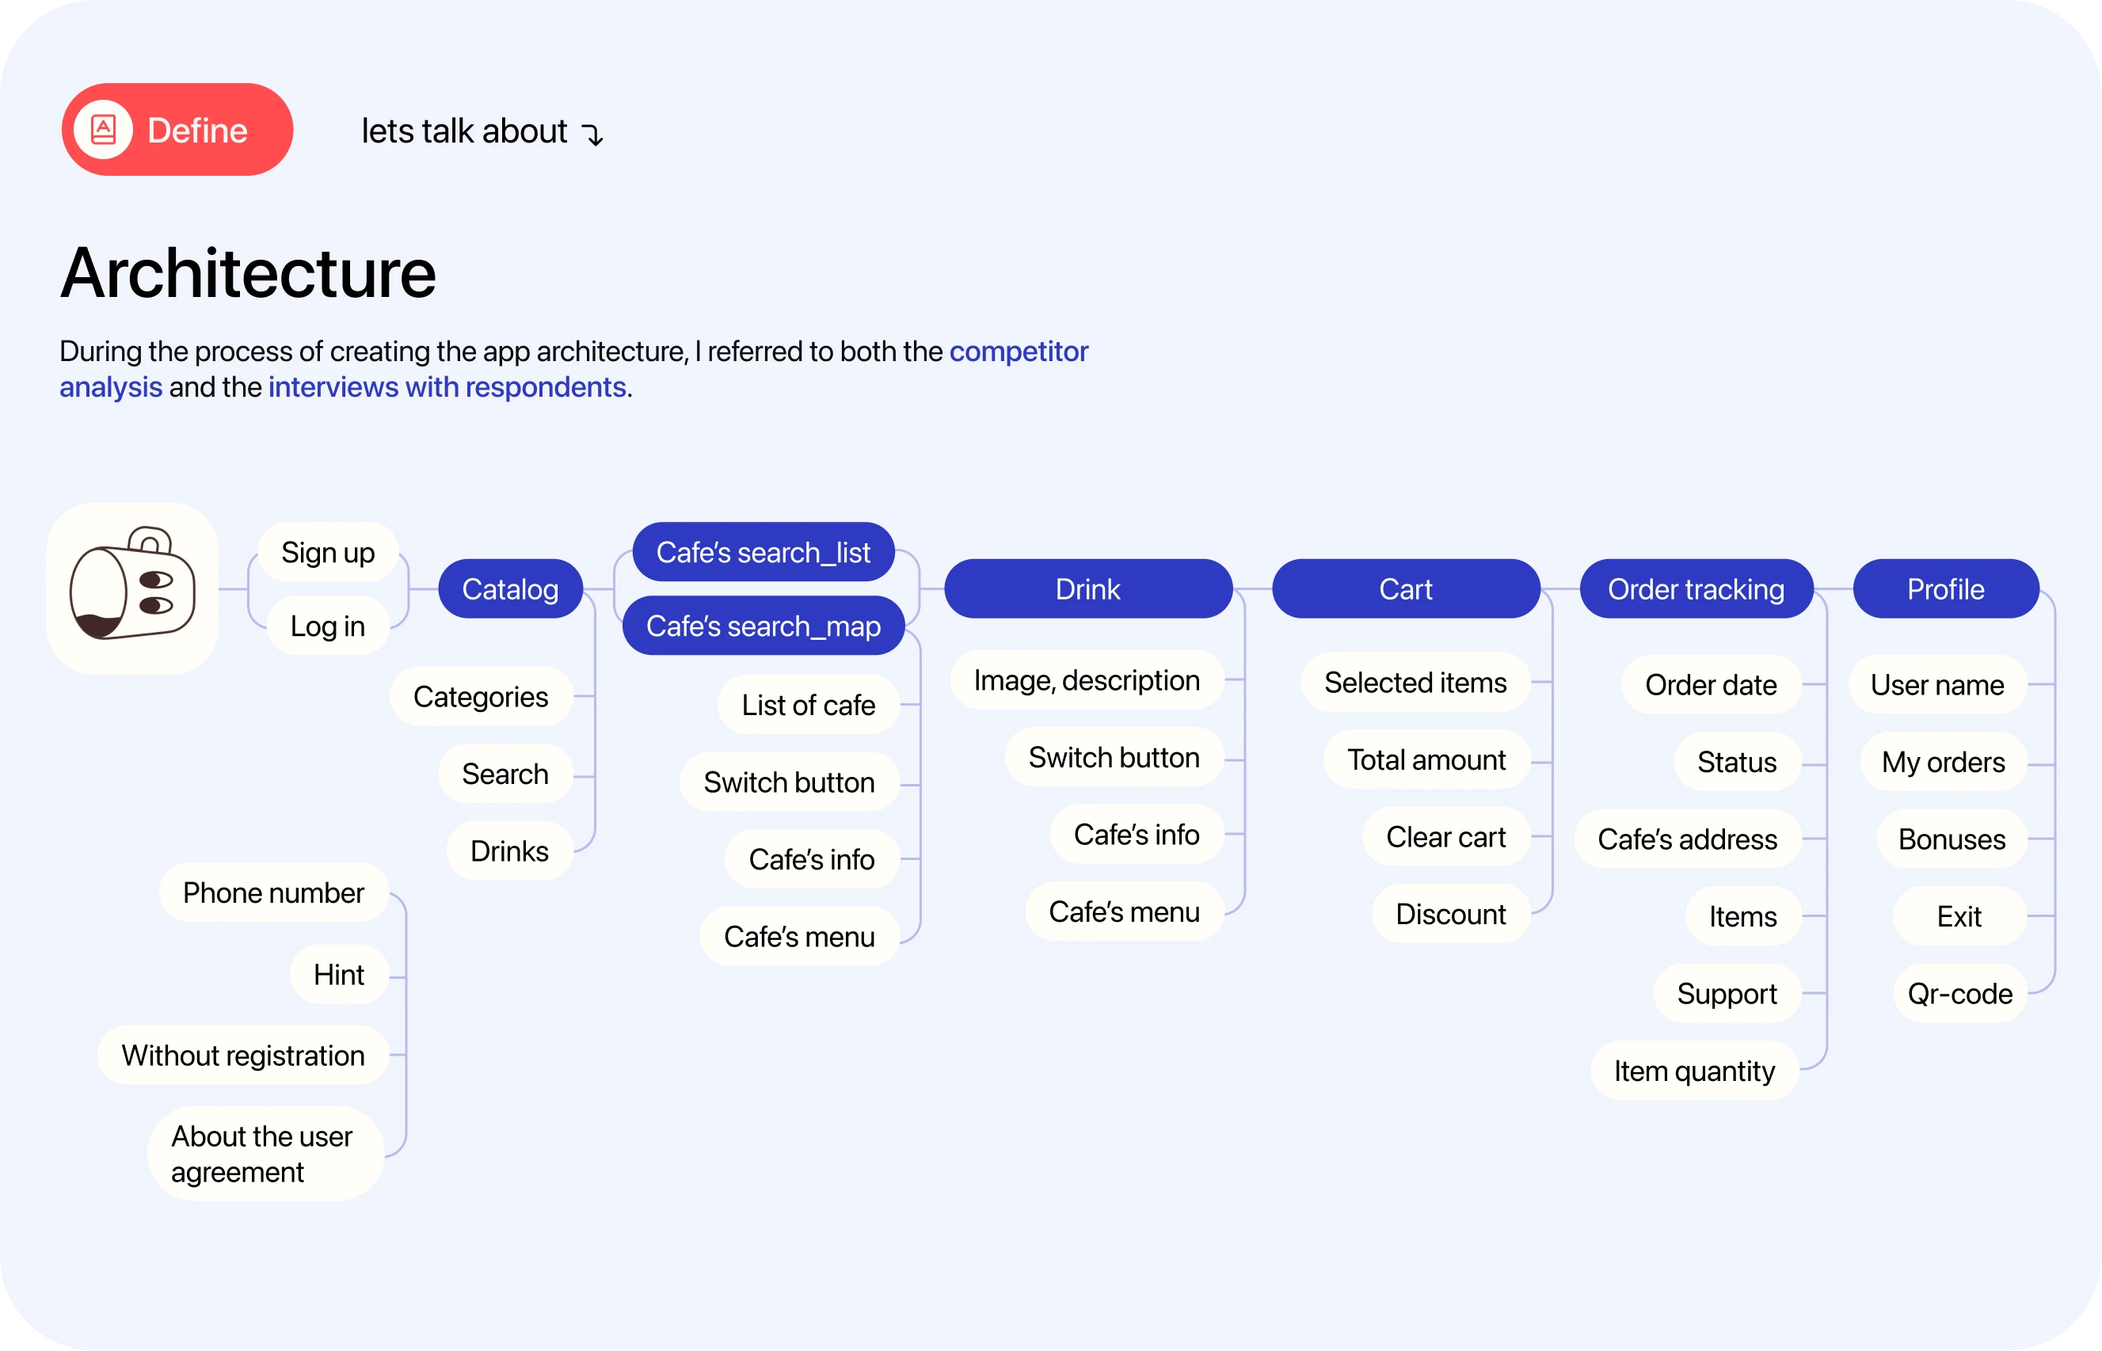Click the Sign up node
The image size is (2102, 1351).
pos(327,552)
